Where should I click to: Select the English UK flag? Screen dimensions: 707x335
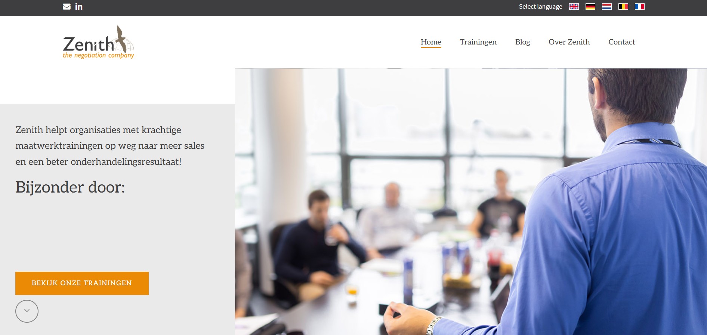[x=574, y=6]
